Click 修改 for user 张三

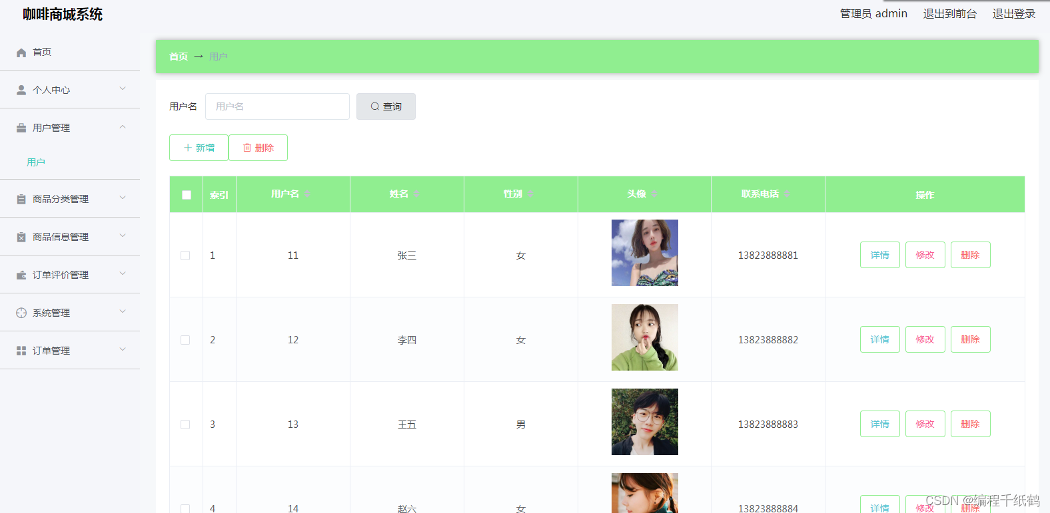click(x=925, y=255)
